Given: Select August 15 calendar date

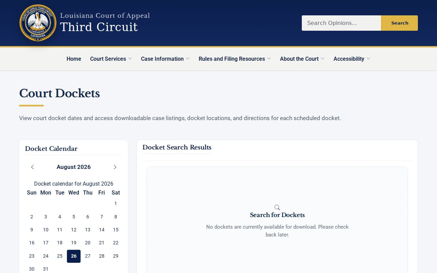Looking at the screenshot, I should point(116,230).
